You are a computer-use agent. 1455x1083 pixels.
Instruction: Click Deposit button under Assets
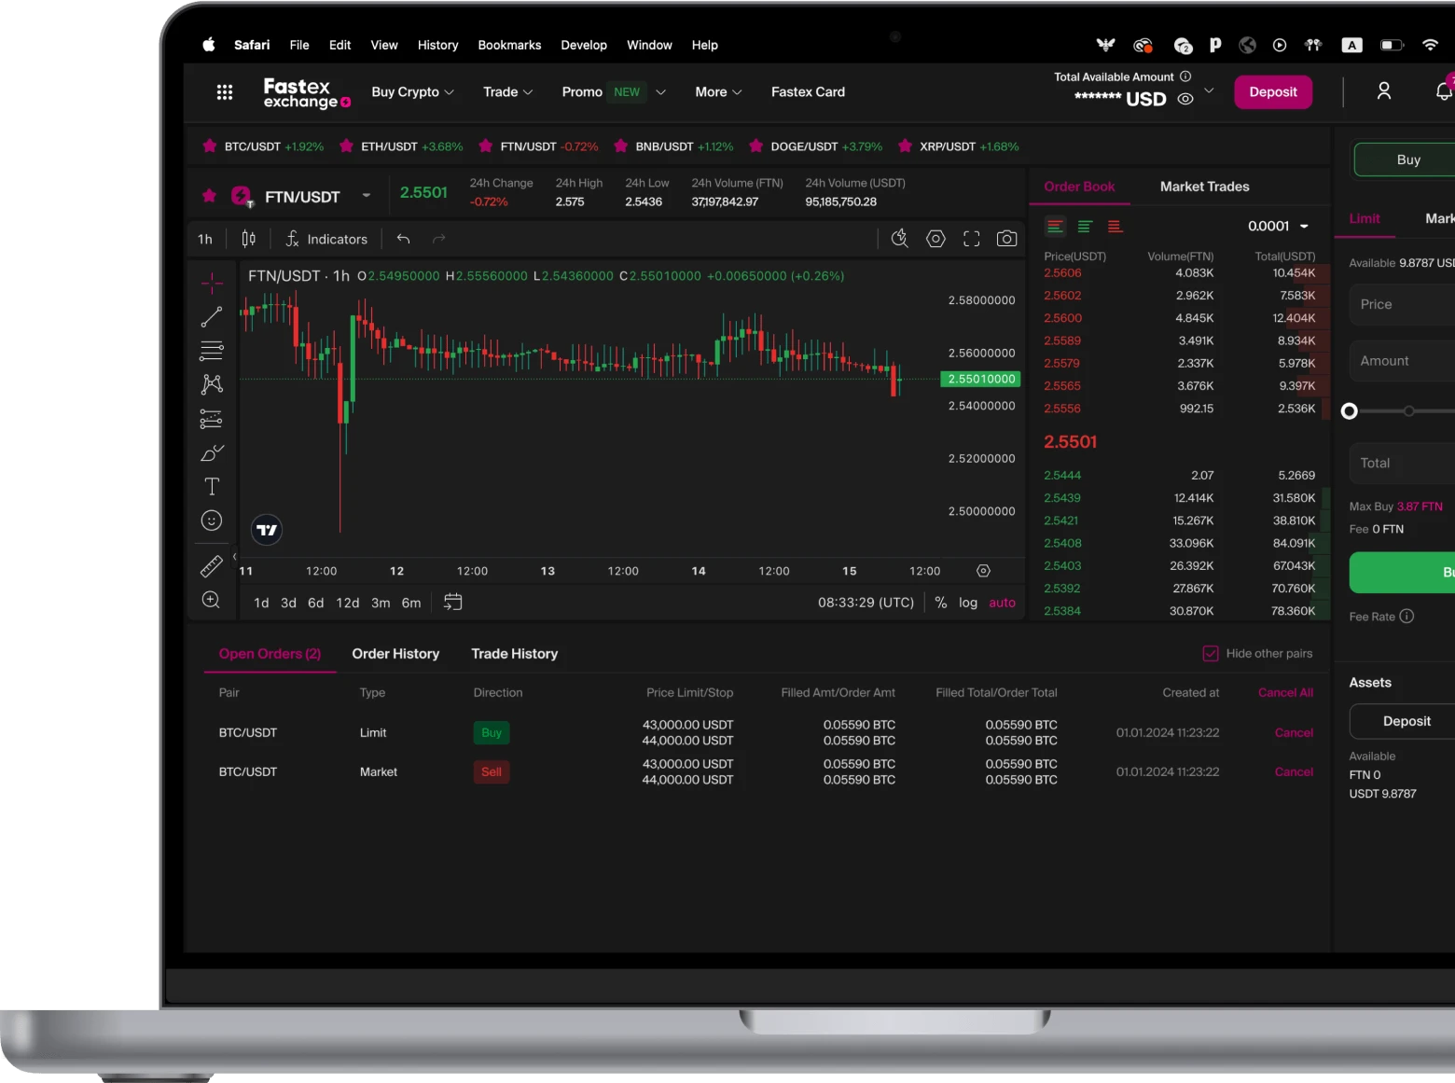[x=1403, y=721]
